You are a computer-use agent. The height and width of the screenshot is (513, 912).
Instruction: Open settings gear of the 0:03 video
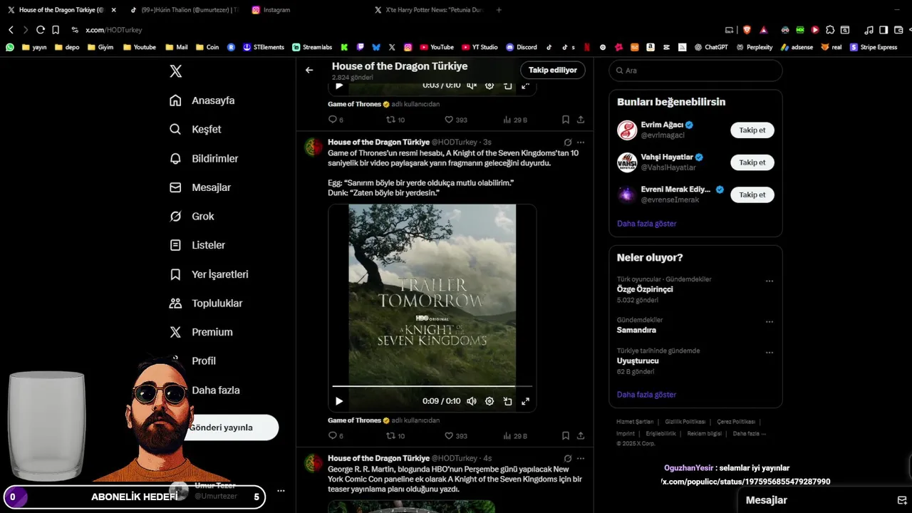click(x=489, y=85)
